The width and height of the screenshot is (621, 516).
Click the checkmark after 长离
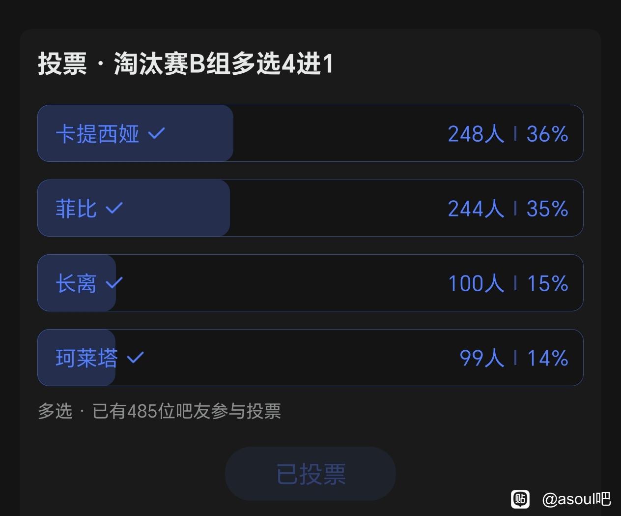pos(114,283)
